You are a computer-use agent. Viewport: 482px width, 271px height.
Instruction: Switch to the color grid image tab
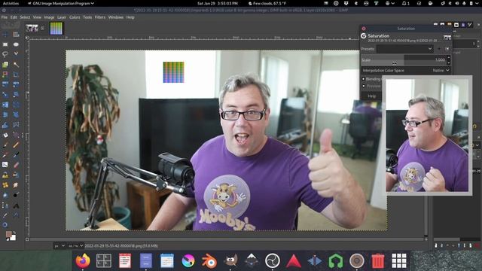tap(56, 29)
